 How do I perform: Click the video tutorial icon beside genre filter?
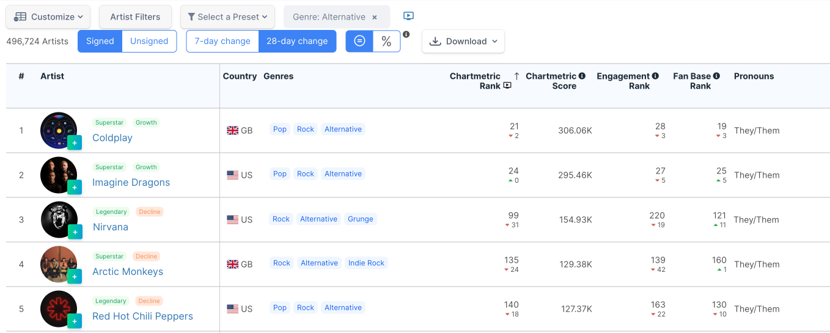tap(409, 16)
